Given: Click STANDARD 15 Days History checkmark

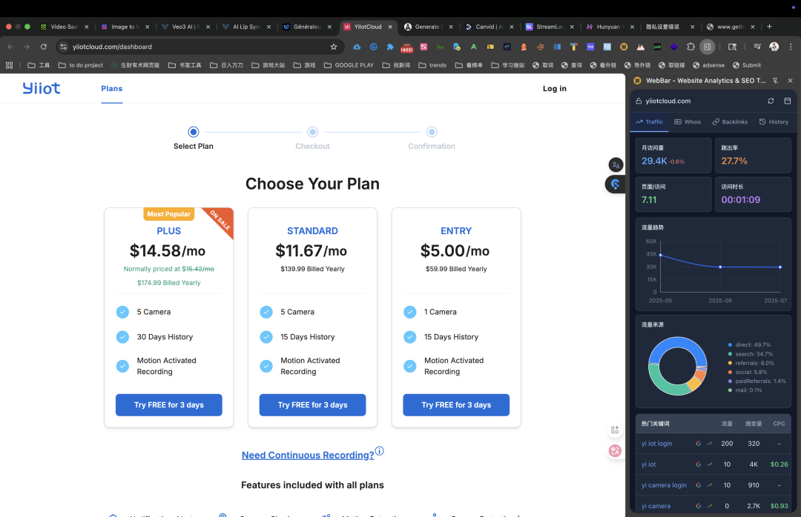Looking at the screenshot, I should 266,337.
